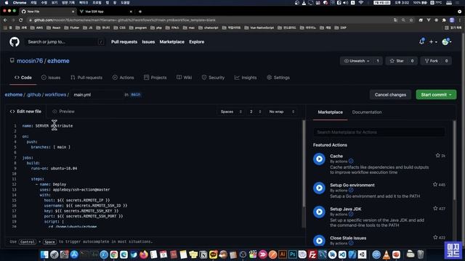Screen dimensions: 465x261
Task: Open the notifications bell
Action: click(421, 42)
